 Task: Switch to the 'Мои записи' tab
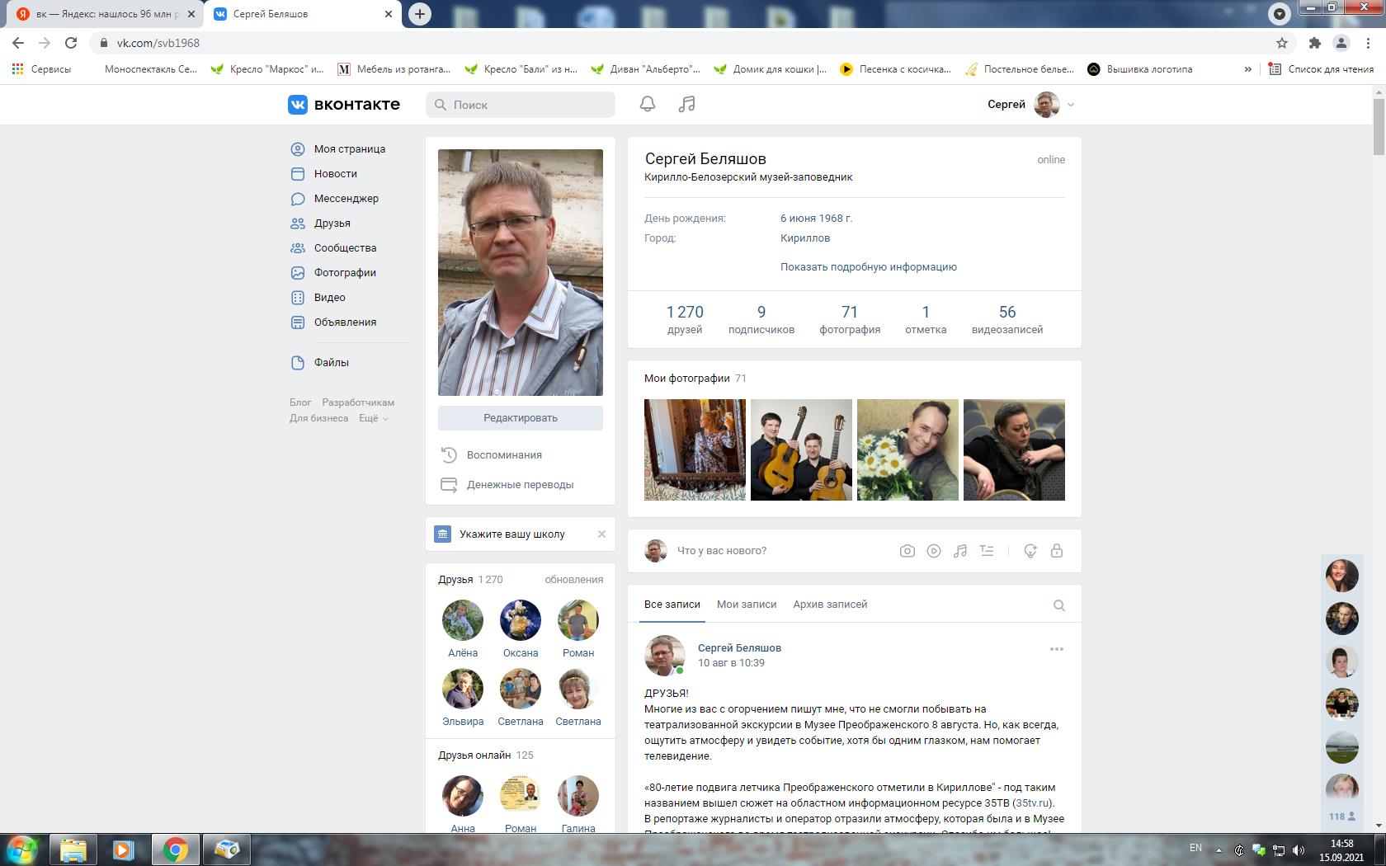tap(746, 605)
